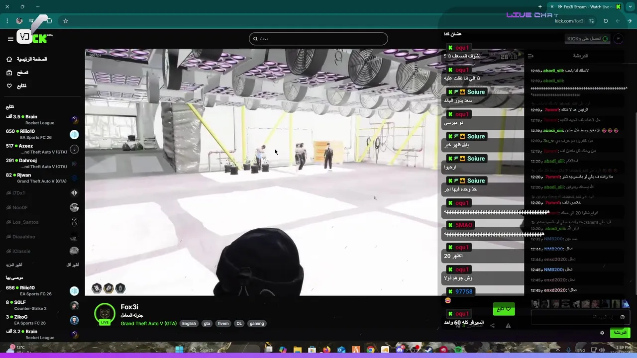Click Riiio10's avatar in following list

[x=74, y=134]
